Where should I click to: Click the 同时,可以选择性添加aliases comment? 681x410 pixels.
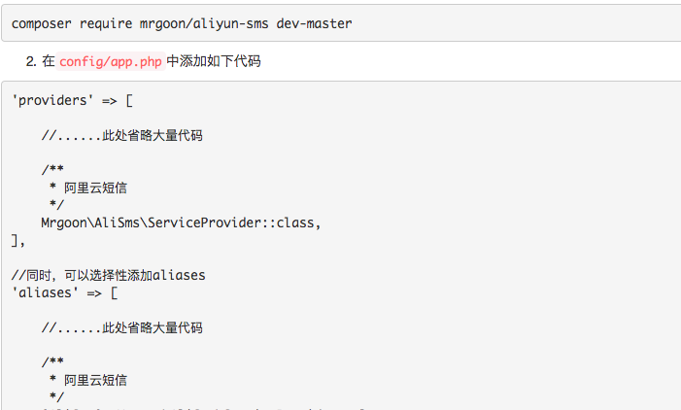click(108, 275)
